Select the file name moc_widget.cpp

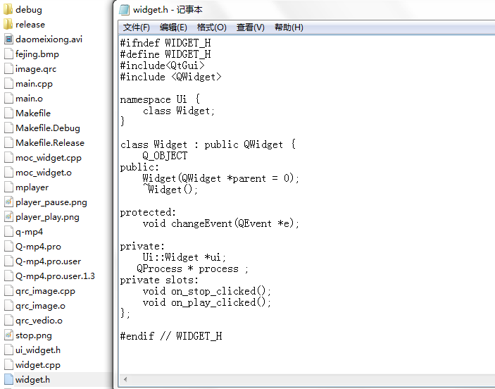tap(49, 158)
